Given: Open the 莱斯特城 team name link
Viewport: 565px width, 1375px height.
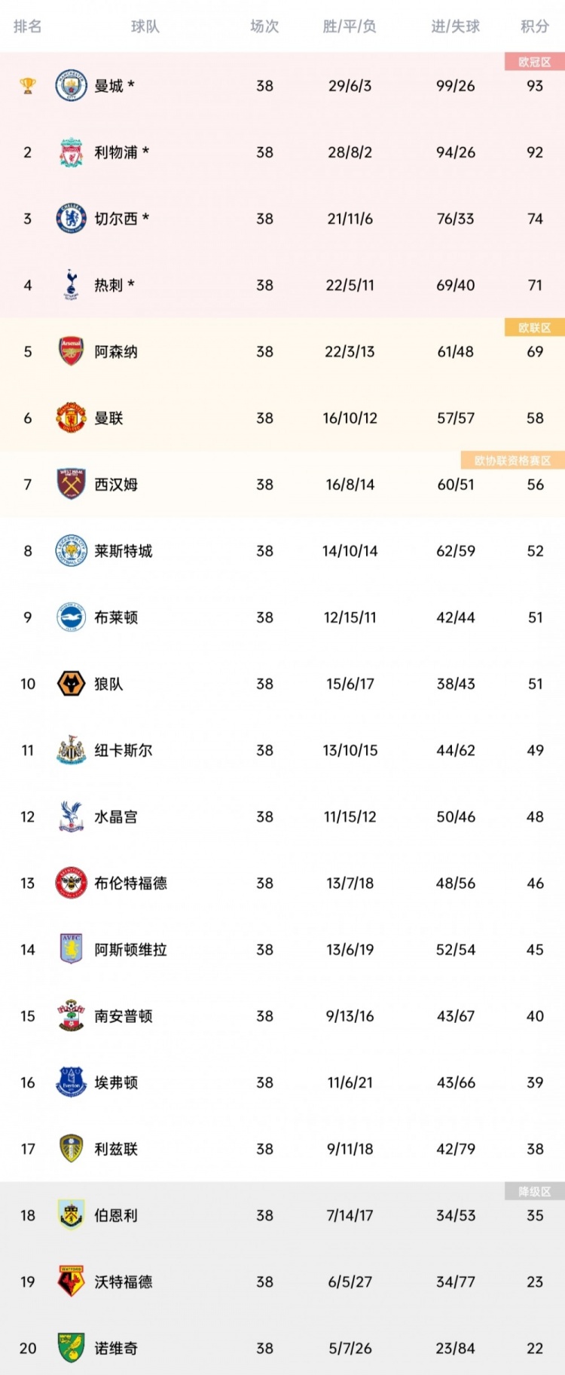Looking at the screenshot, I should pos(124,551).
